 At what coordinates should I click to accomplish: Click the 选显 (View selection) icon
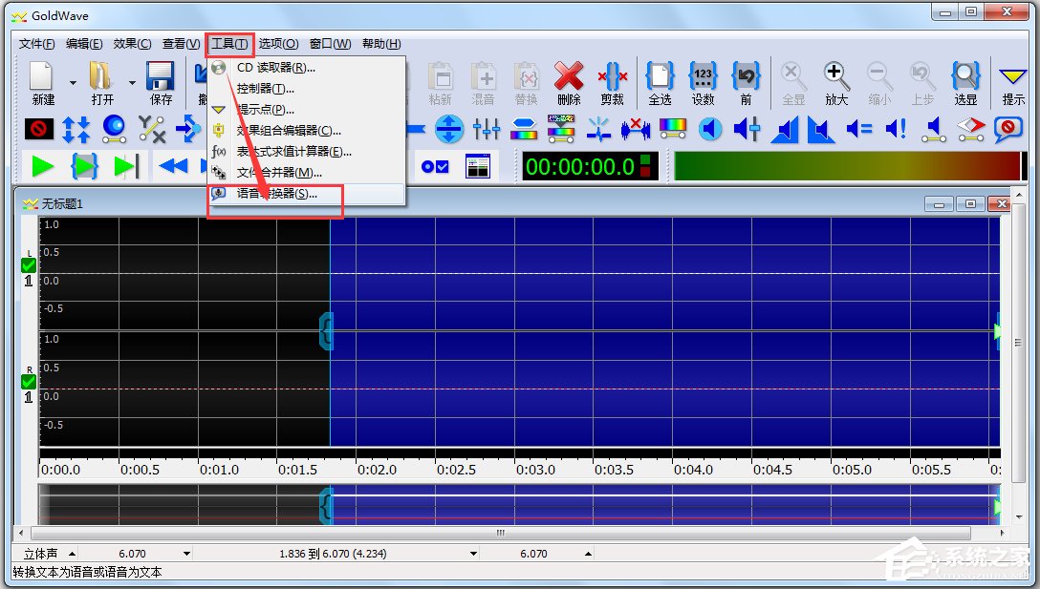(965, 75)
